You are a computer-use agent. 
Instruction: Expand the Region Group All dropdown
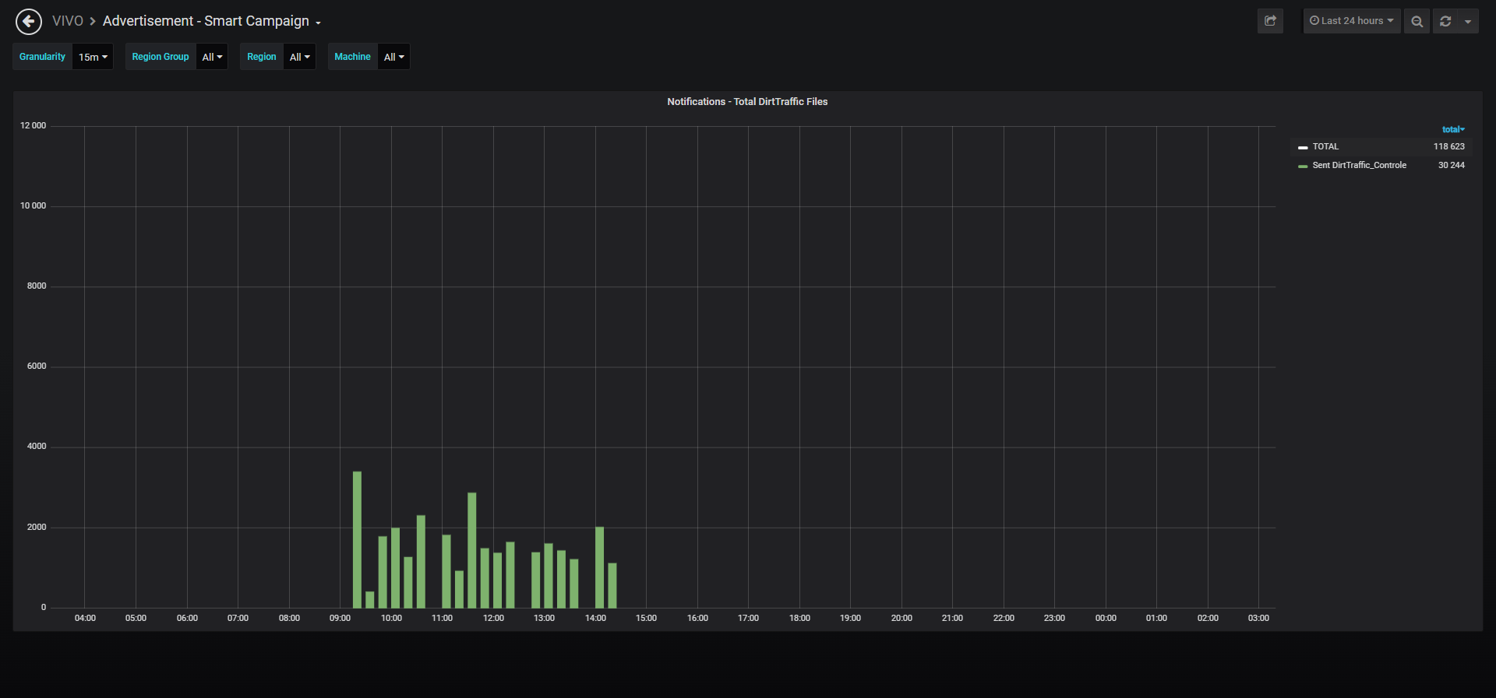212,57
